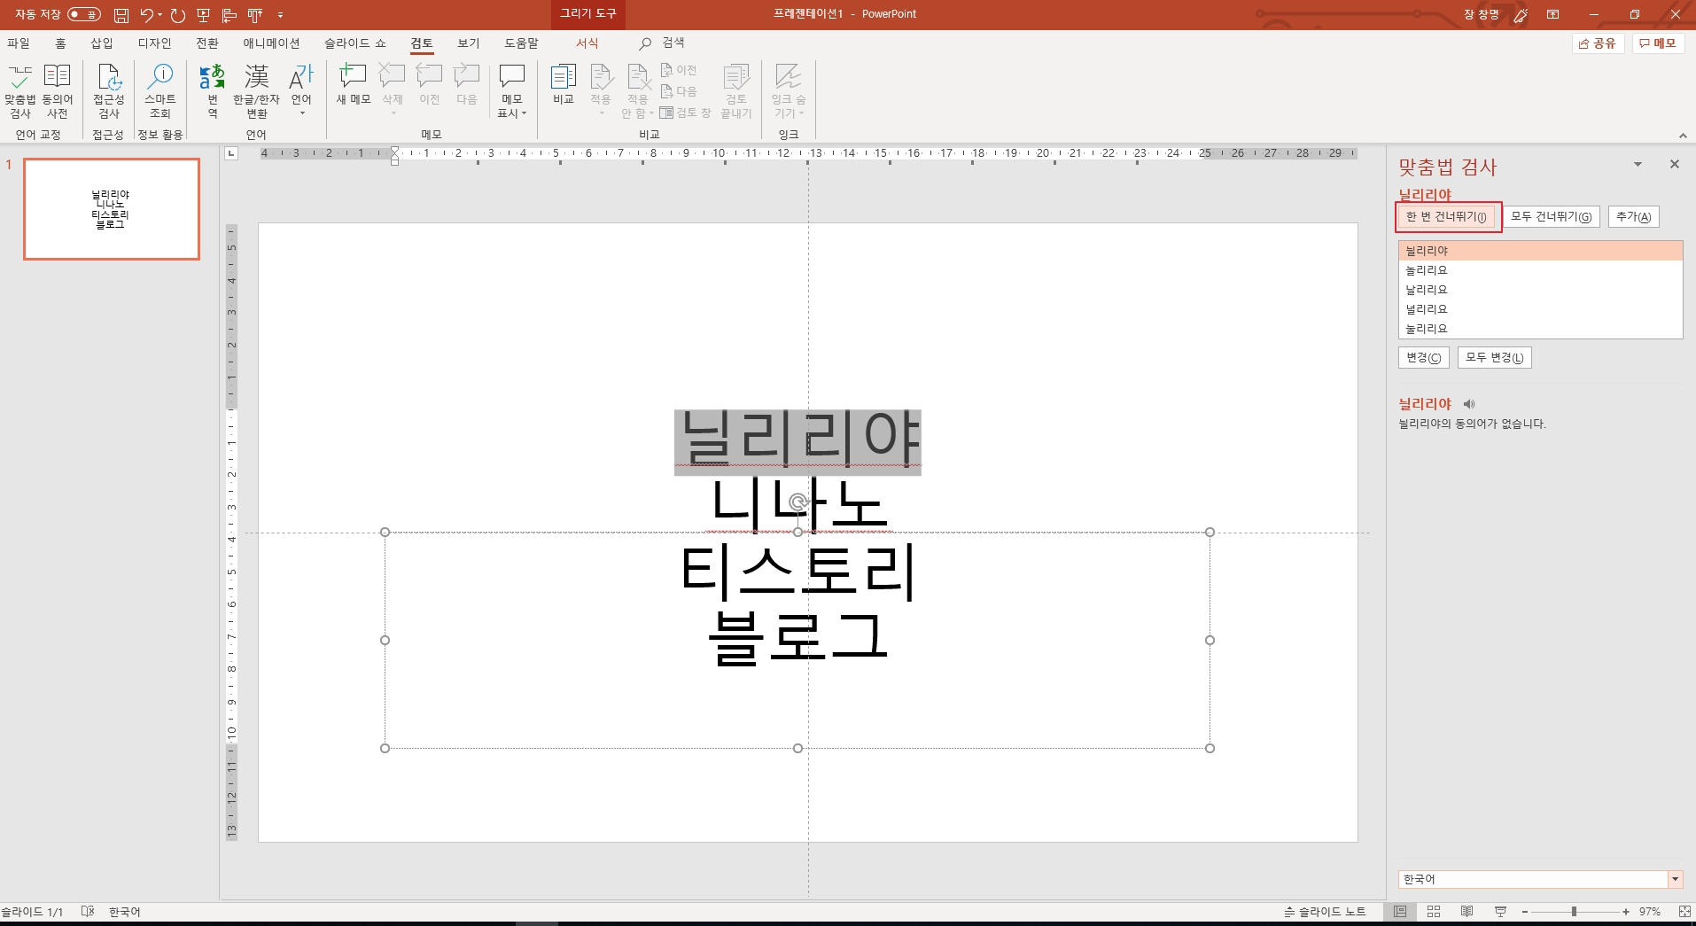Image resolution: width=1696 pixels, height=926 pixels.
Task: Switch to the 삽입 ribbon tab
Action: coord(102,43)
